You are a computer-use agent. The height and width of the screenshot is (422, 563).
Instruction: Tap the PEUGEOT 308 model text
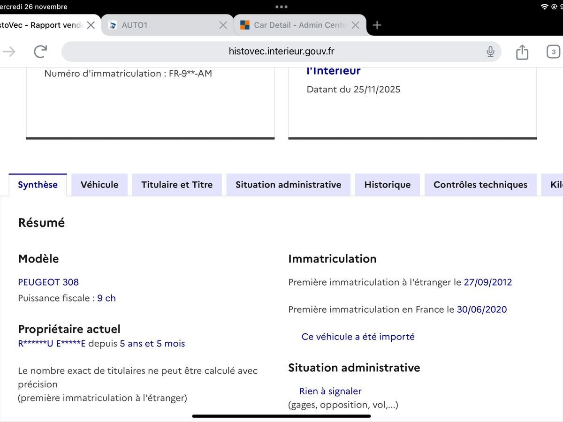click(x=48, y=282)
